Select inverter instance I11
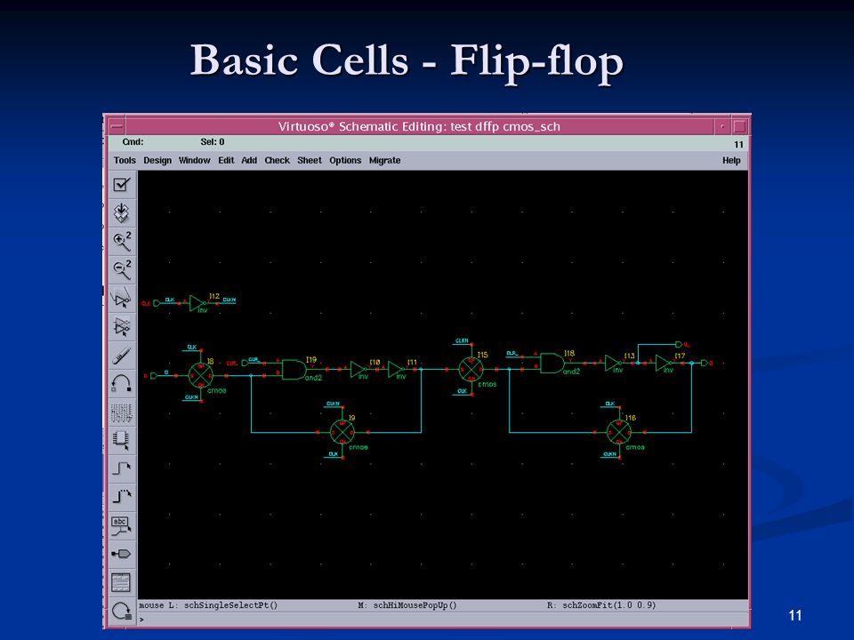Viewport: 854px width, 640px height. point(397,370)
